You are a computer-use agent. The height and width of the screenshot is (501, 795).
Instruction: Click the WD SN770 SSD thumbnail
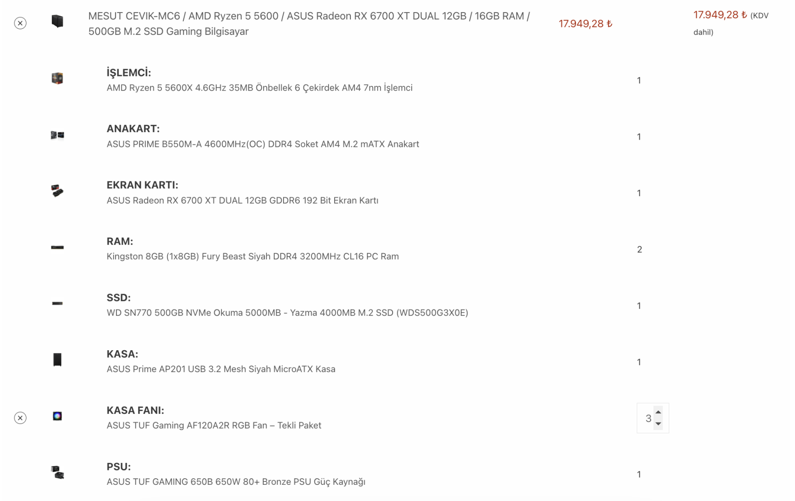pyautogui.click(x=57, y=303)
